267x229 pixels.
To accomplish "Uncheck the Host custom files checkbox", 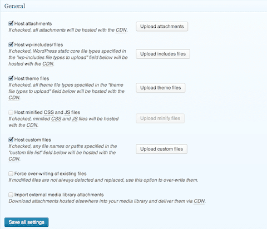I will tap(11, 140).
